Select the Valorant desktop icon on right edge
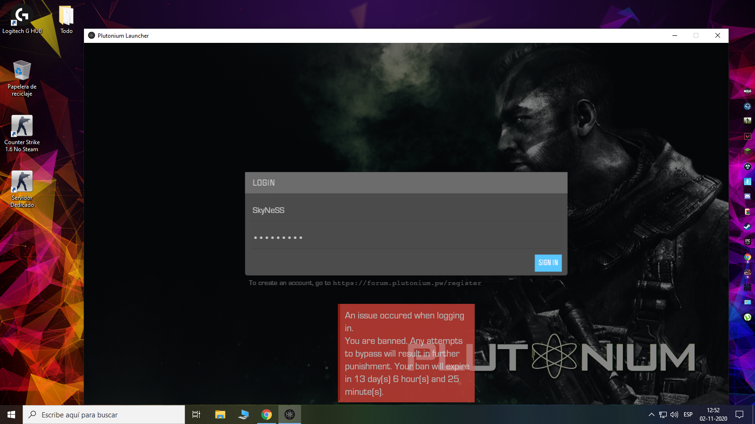755x424 pixels. tap(747, 136)
